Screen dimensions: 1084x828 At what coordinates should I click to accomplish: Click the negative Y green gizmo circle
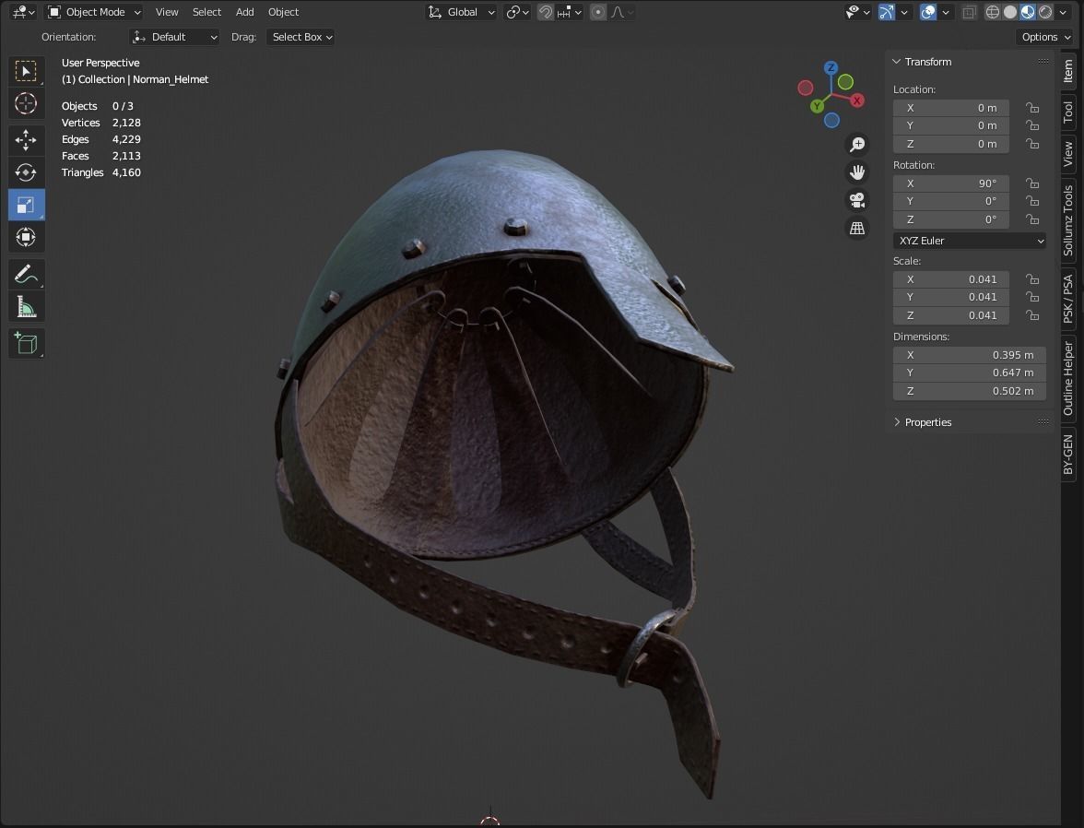click(x=845, y=82)
